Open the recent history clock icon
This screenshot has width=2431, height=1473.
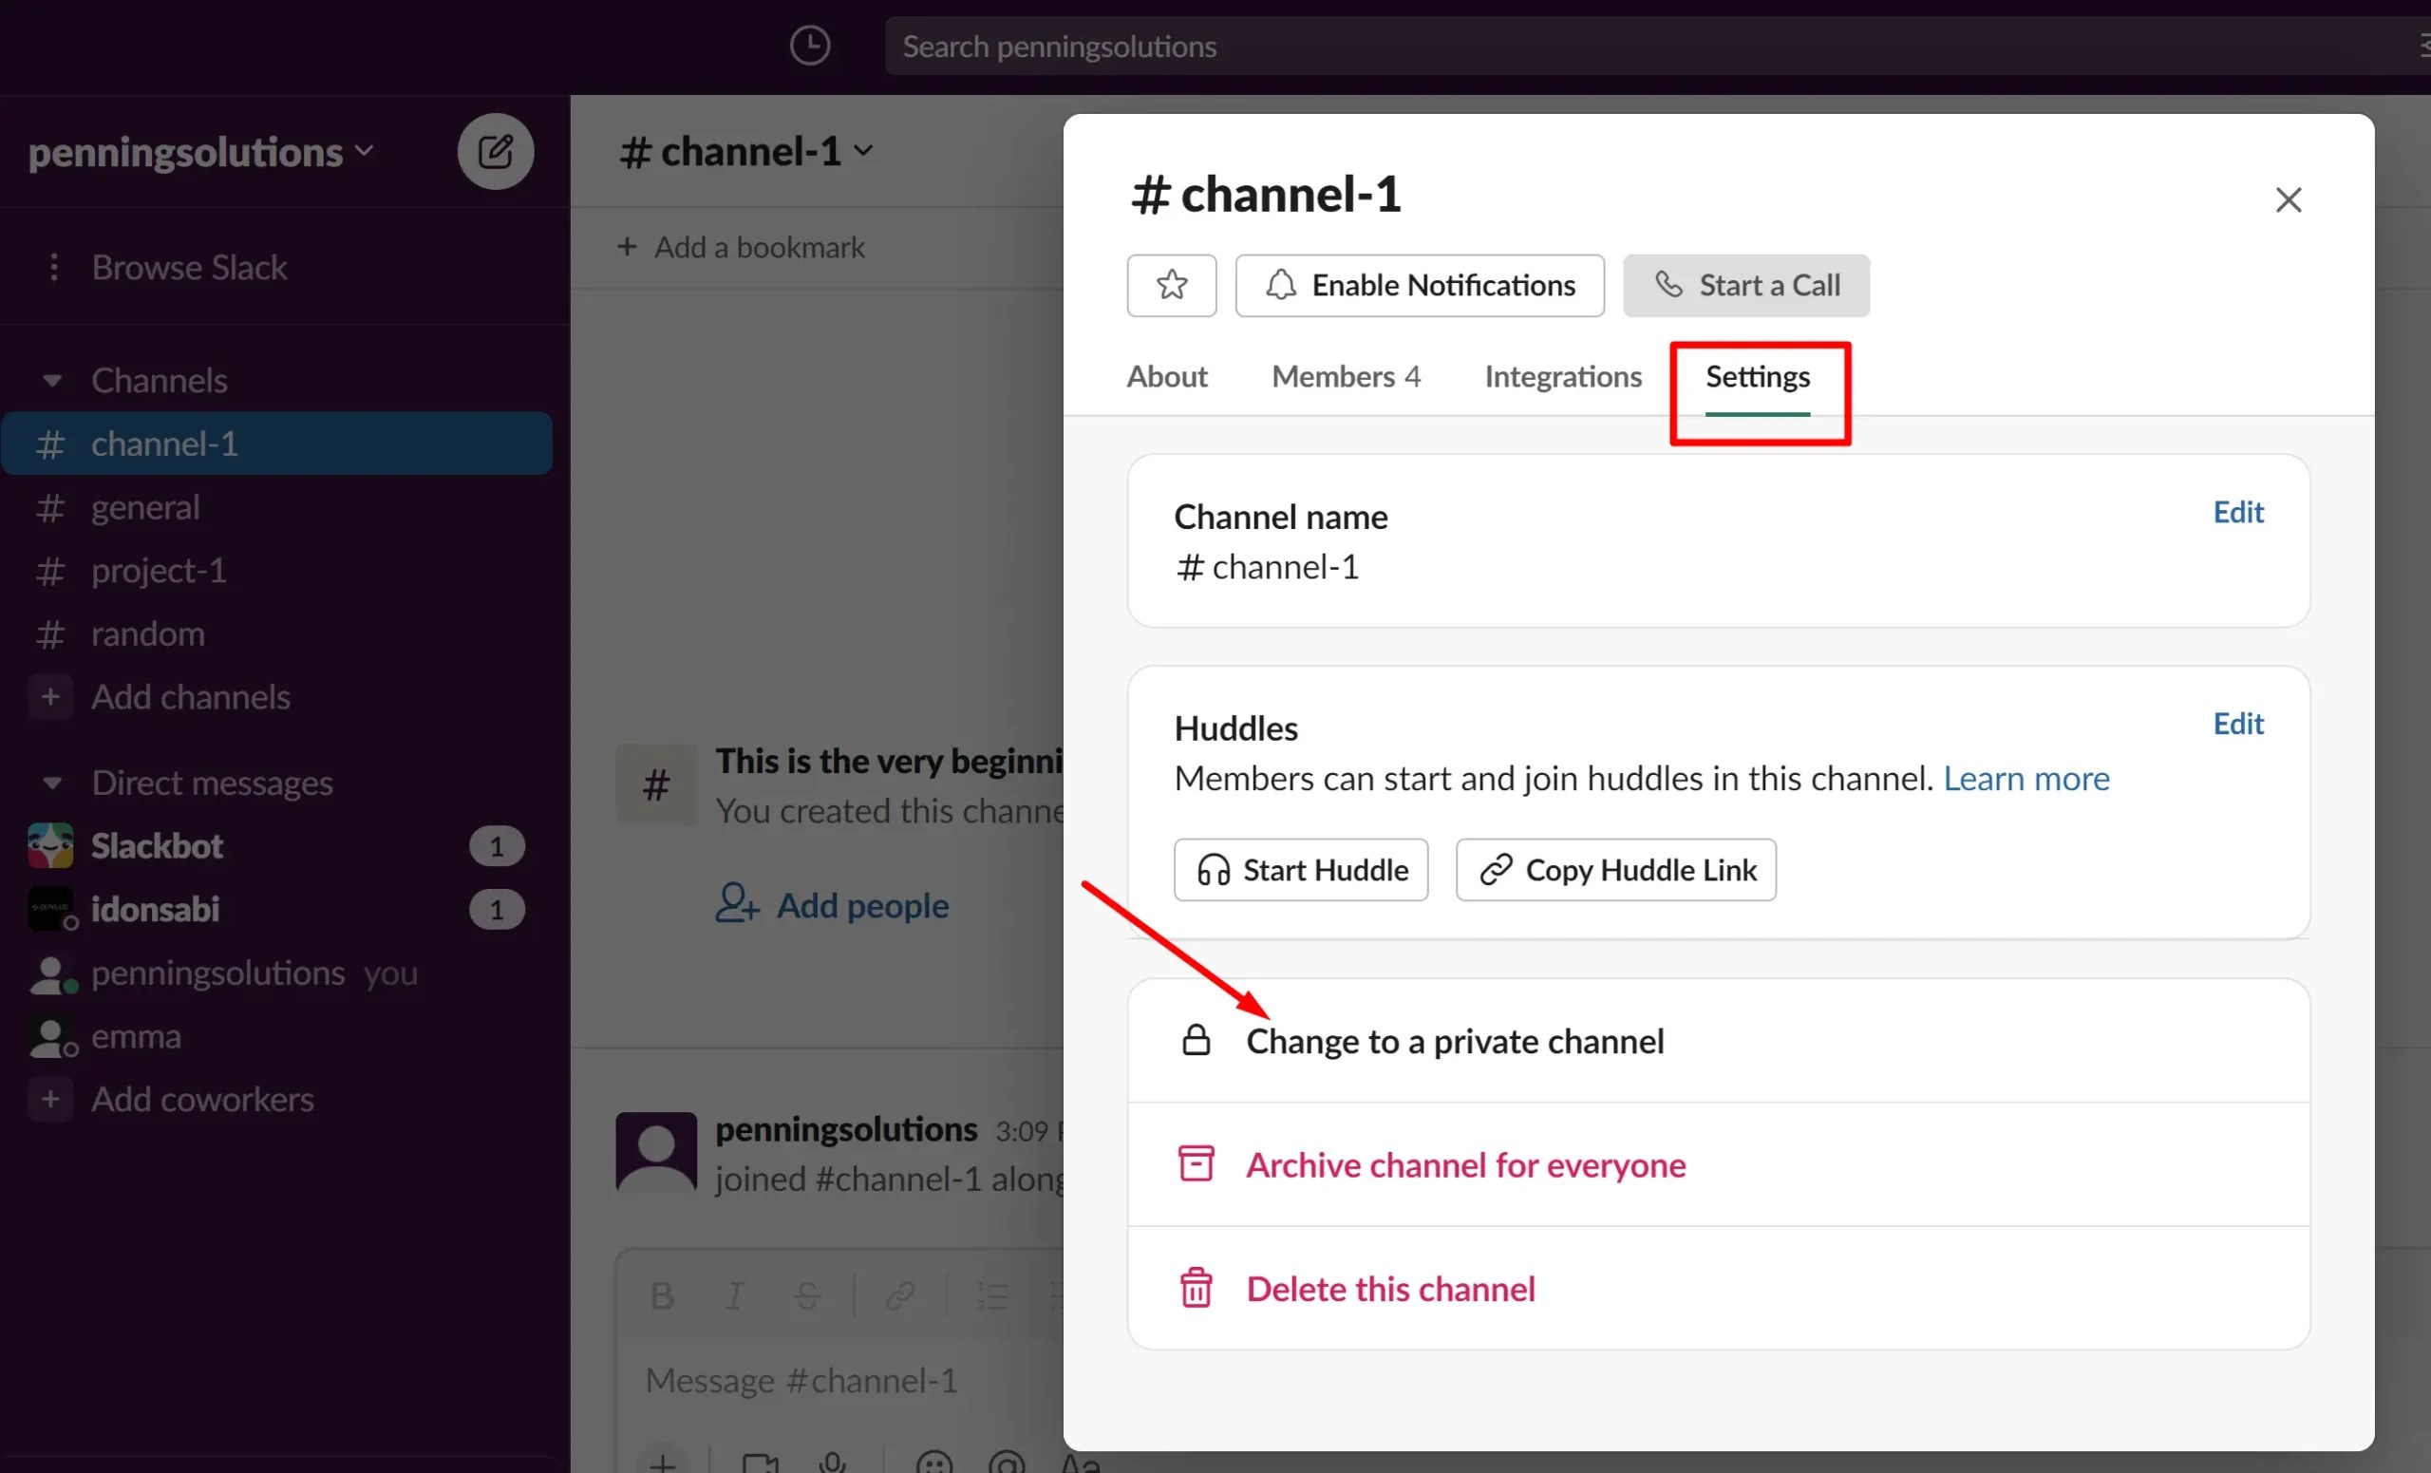click(810, 46)
